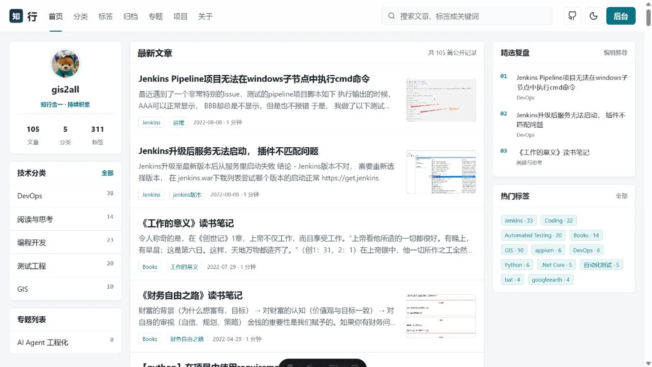This screenshot has height=367, width=652.
Task: Click the 运维 tag on first article
Action: 179,122
